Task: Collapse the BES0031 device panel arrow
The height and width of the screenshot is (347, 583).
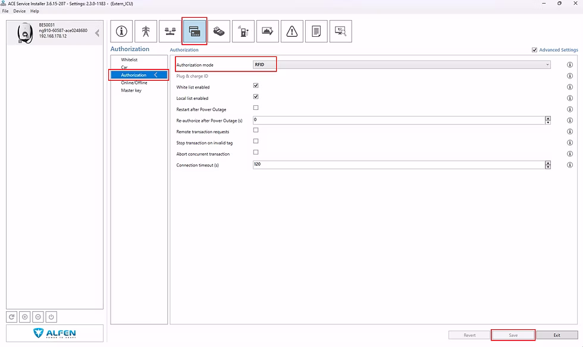Action: 97,33
